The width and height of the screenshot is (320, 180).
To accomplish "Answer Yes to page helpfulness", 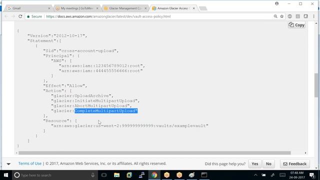I will [x=254, y=164].
